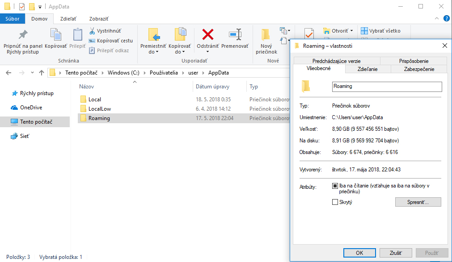Click Windows (C:) breadcrumb in address bar
452x262 pixels.
coord(123,73)
